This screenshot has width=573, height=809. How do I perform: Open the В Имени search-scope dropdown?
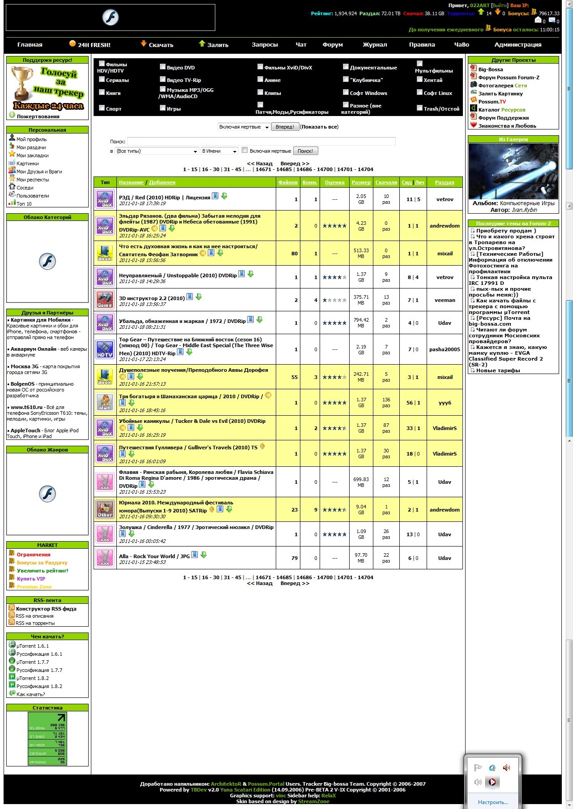(219, 151)
